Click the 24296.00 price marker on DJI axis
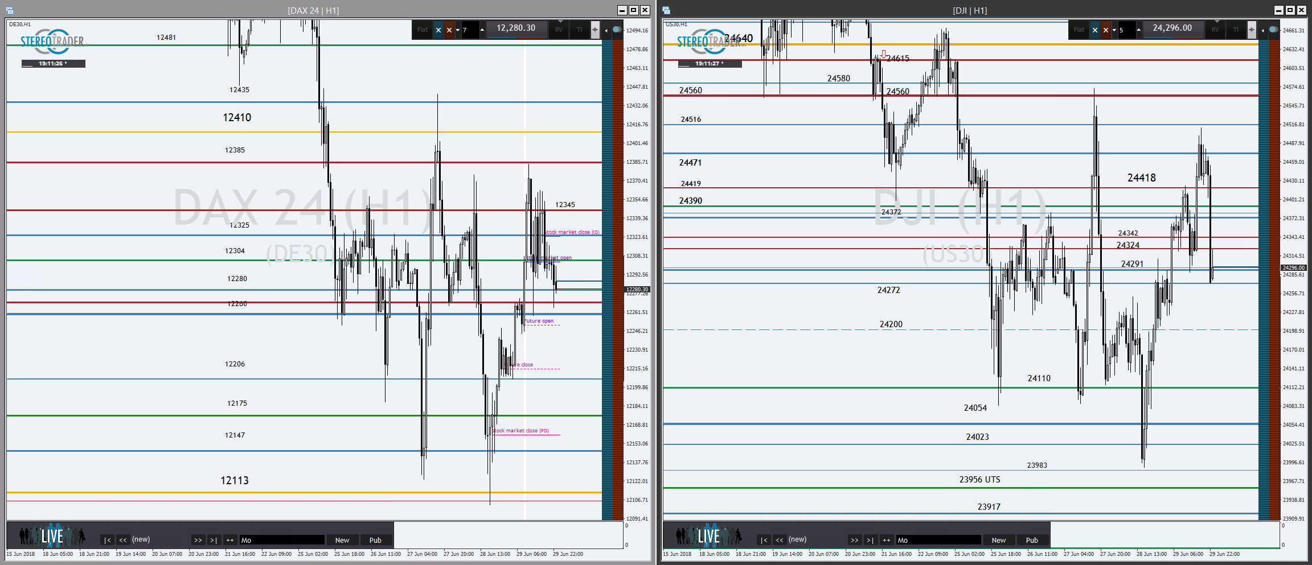 pyautogui.click(x=1293, y=267)
